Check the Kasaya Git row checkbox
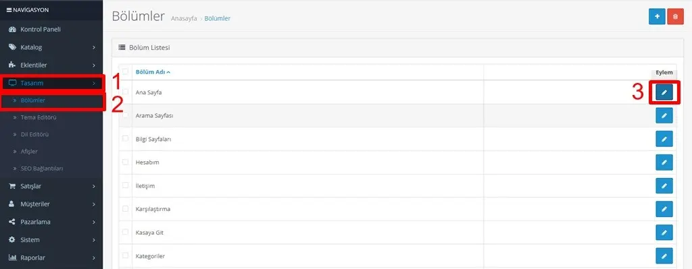This screenshot has width=692, height=269. (125, 231)
